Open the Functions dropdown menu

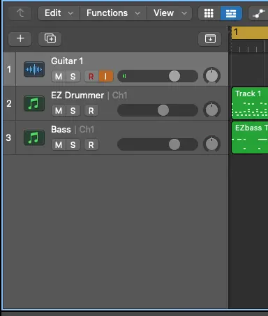[113, 13]
